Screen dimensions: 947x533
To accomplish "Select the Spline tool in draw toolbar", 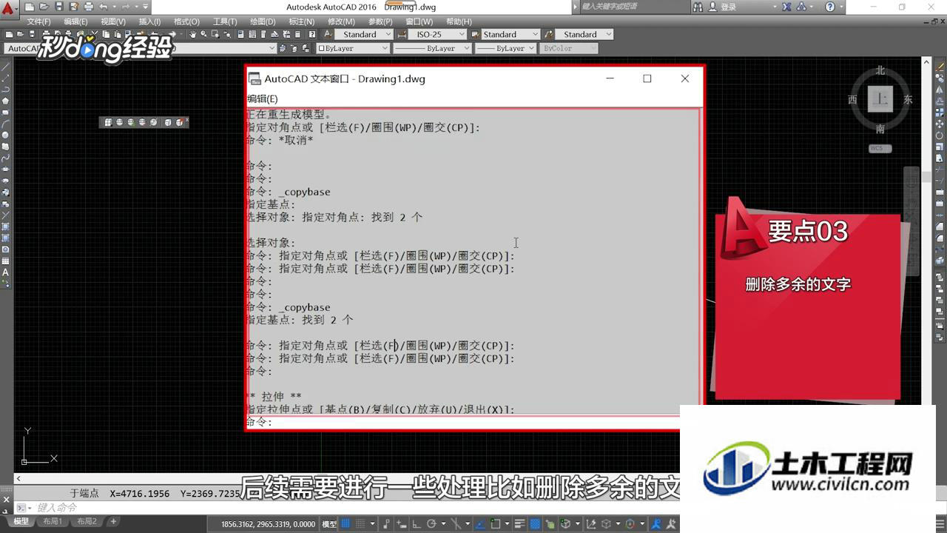I will (5, 158).
